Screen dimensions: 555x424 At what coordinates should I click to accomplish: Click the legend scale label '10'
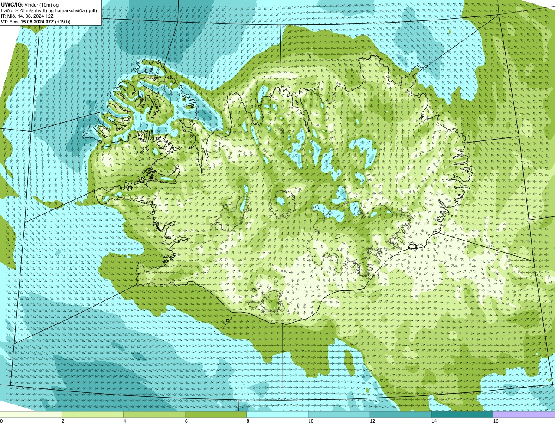click(310, 421)
